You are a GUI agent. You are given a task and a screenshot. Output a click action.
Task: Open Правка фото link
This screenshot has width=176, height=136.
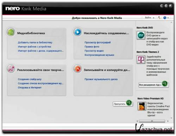pyautogui.click(x=92, y=47)
